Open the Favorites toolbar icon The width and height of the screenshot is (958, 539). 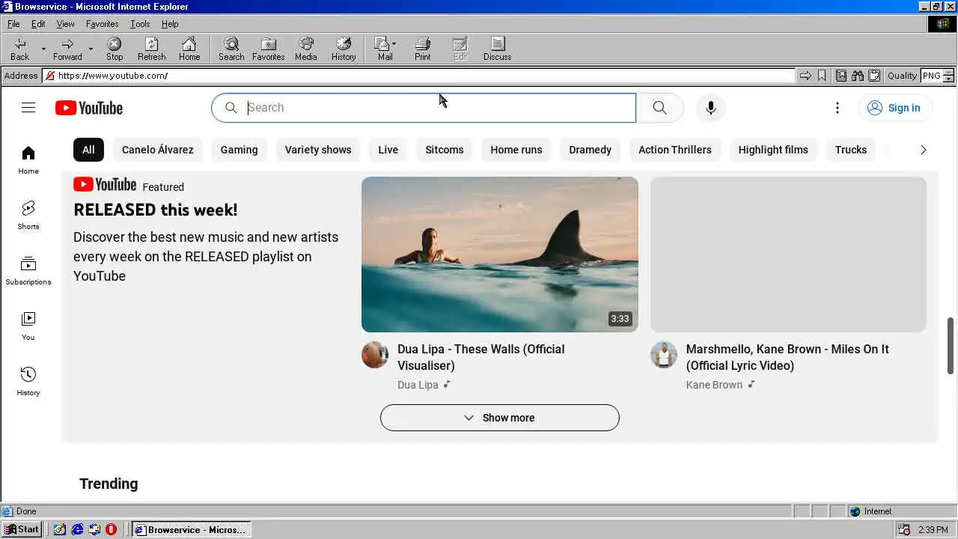[x=268, y=49]
